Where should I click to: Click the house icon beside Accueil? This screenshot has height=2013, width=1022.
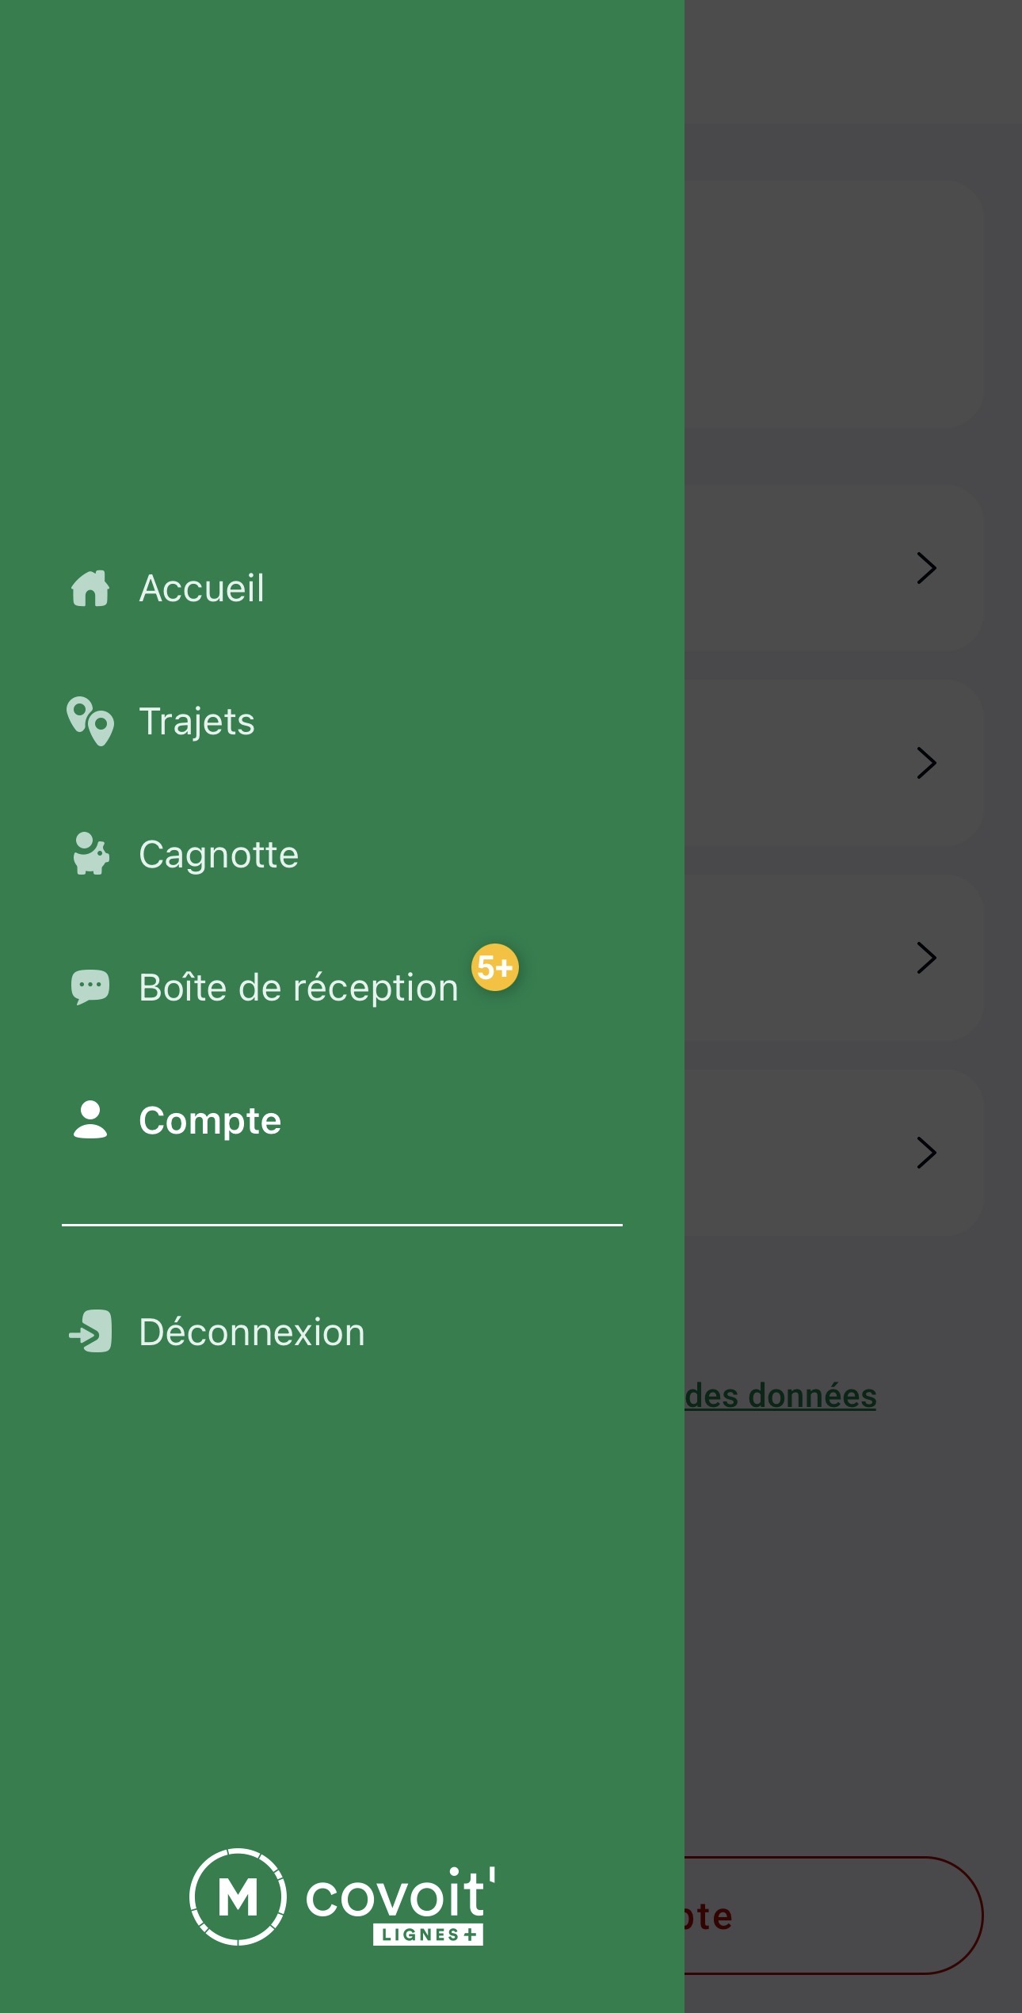(x=90, y=589)
